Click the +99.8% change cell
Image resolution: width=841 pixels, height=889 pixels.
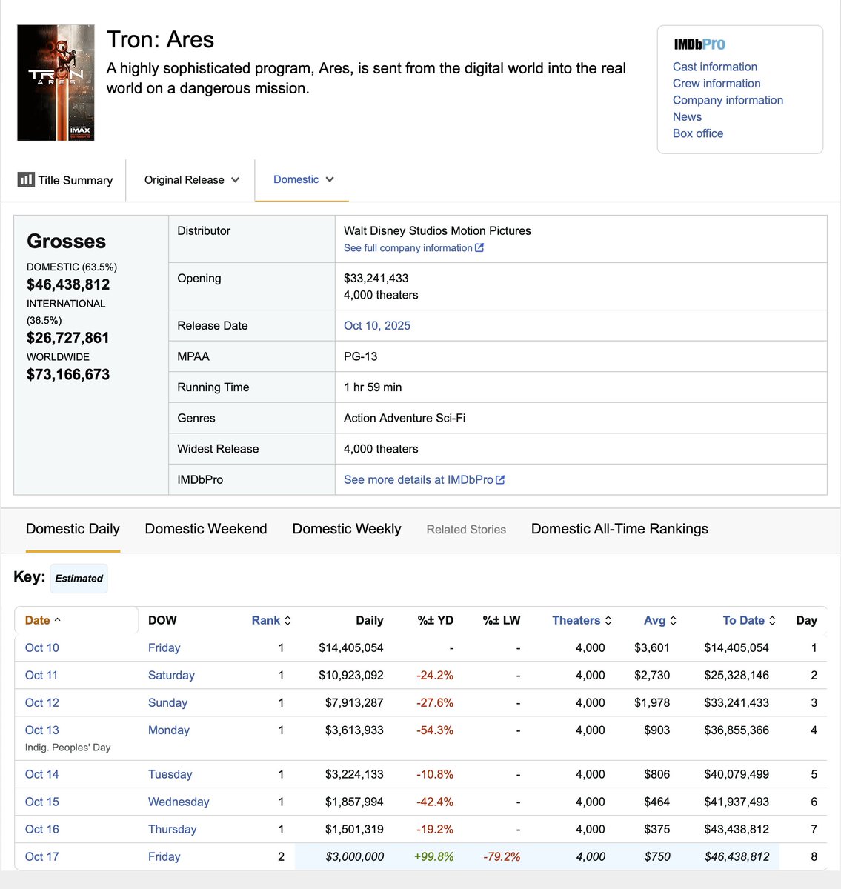point(433,856)
